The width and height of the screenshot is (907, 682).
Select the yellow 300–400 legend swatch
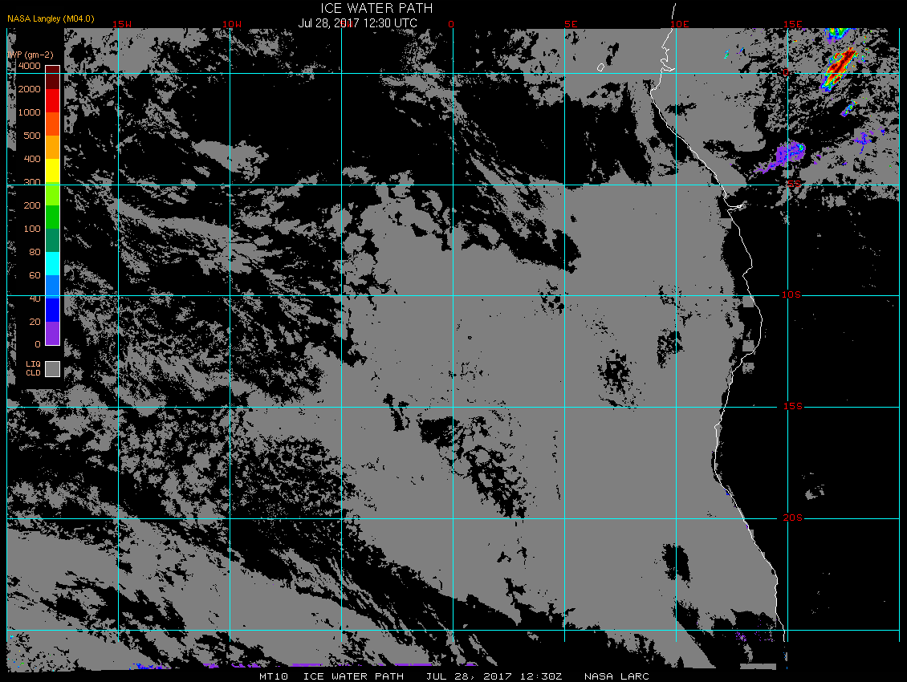53,171
